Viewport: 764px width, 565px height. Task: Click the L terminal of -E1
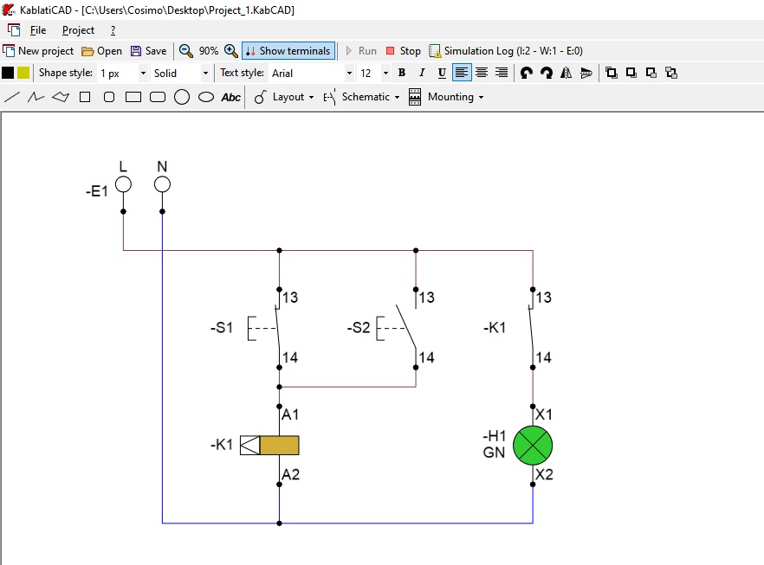click(123, 185)
